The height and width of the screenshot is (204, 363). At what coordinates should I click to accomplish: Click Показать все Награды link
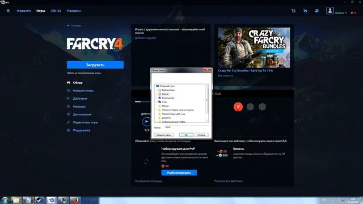[149, 181]
